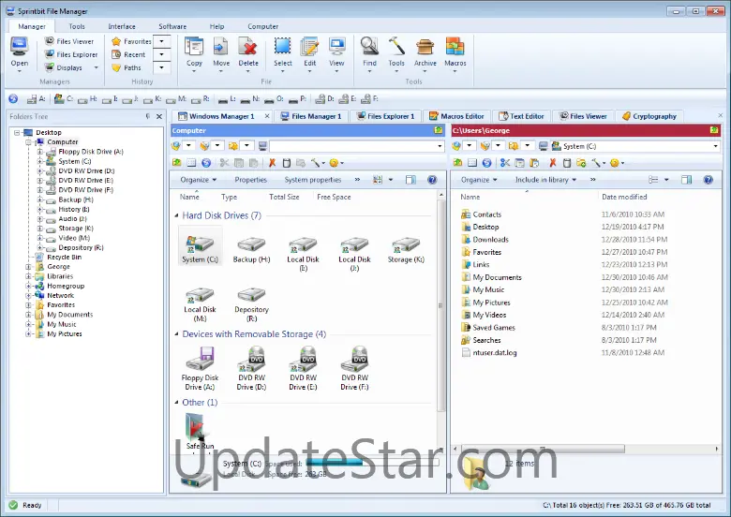Expand Libraries node in folder tree

[28, 276]
